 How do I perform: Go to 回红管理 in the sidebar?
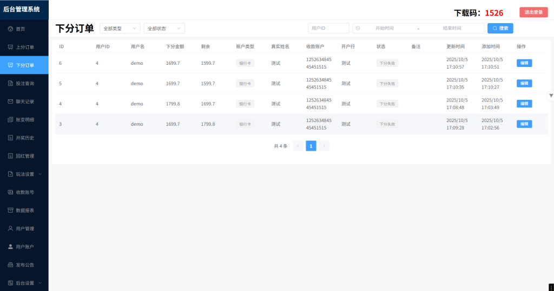point(24,156)
